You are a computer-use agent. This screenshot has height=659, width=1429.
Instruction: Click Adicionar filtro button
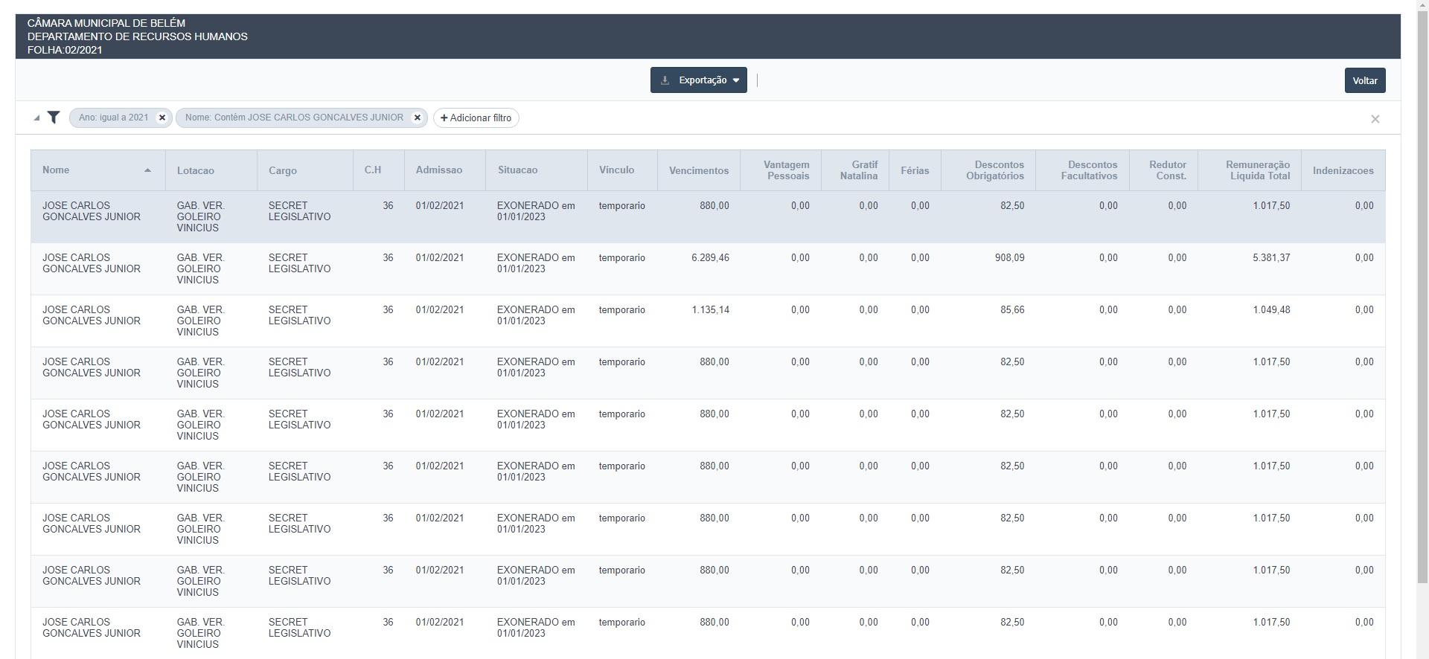[x=476, y=118]
